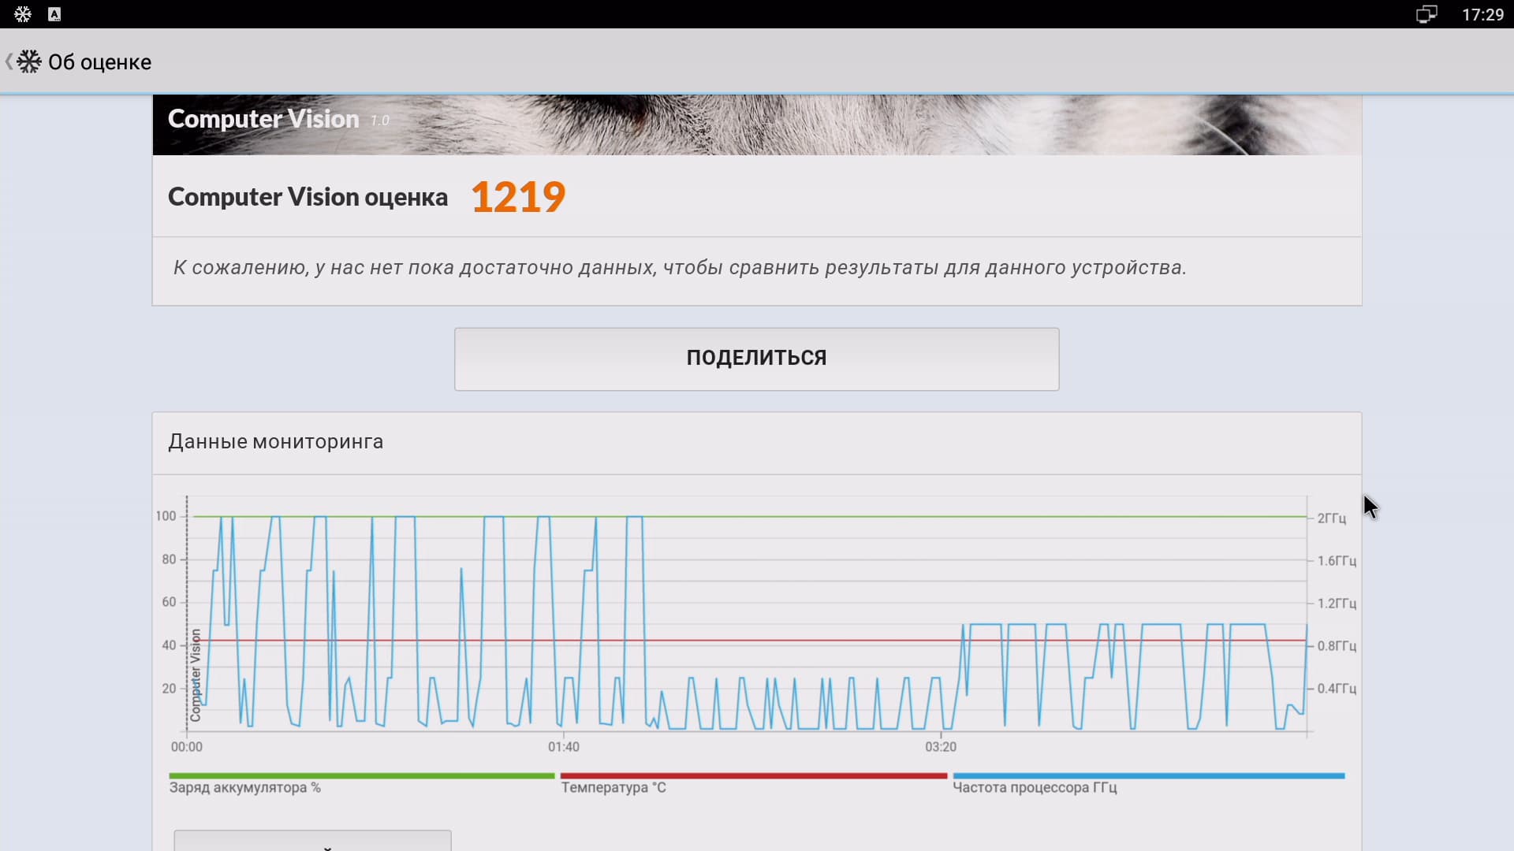Viewport: 1514px width, 851px height.
Task: Click the Об оценке title text
Action: [x=99, y=62]
